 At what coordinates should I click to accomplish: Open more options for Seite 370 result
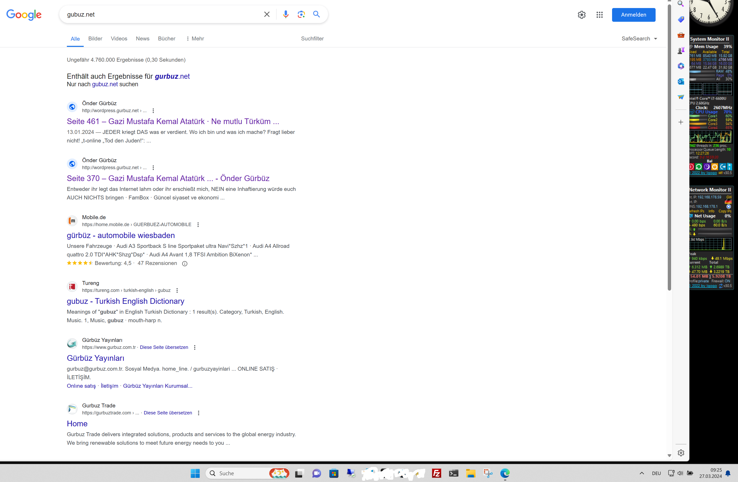pos(153,168)
